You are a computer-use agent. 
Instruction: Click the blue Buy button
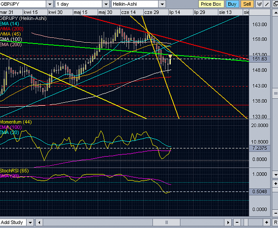click(232, 4)
